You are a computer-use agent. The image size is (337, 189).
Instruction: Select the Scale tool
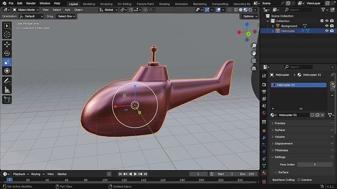7,62
